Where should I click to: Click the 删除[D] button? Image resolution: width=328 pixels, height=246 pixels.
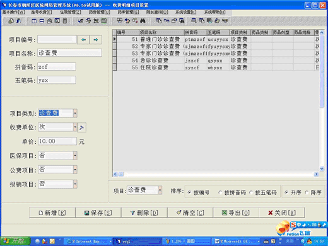tap(144, 213)
